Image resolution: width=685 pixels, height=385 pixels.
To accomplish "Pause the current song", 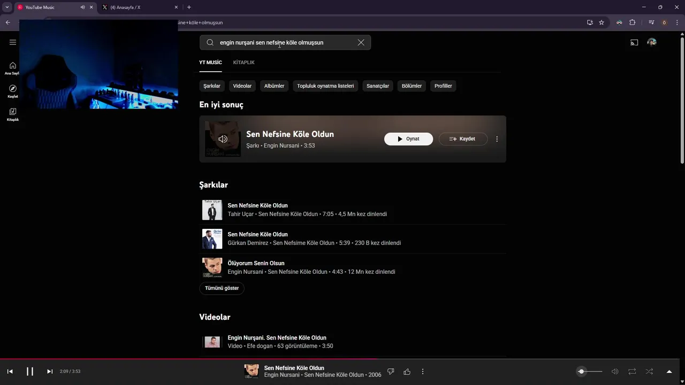I will (x=30, y=372).
